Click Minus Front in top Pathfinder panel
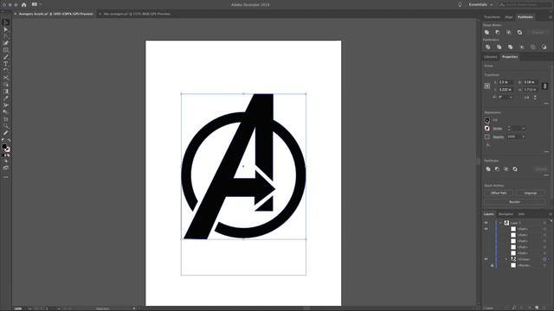The width and height of the screenshot is (554, 311). [498, 33]
